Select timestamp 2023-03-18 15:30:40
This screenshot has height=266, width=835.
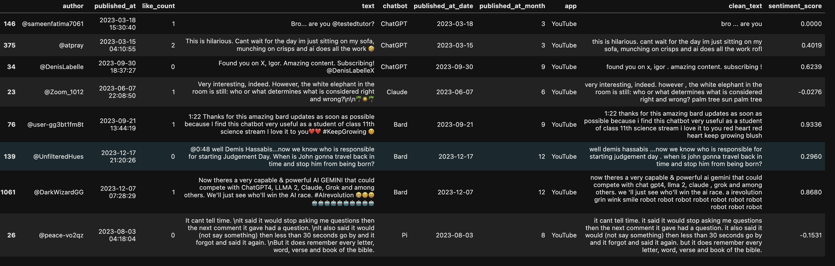[118, 24]
